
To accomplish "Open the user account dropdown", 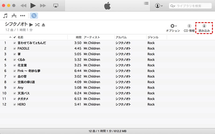I will pyautogui.click(x=159, y=6).
